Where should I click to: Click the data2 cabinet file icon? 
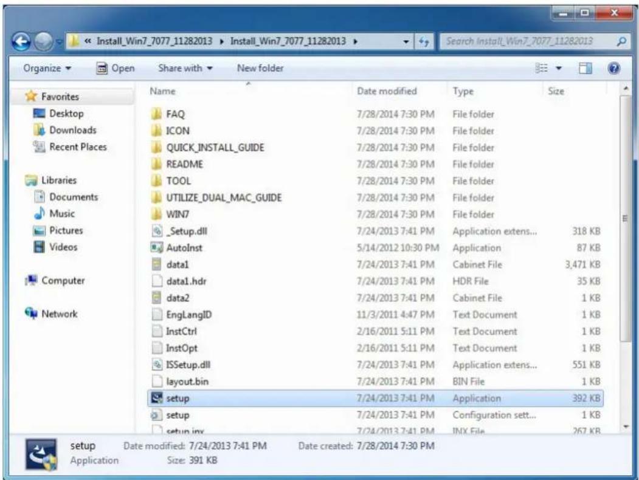[157, 298]
